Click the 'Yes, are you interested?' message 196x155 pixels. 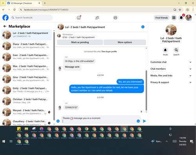(130, 82)
